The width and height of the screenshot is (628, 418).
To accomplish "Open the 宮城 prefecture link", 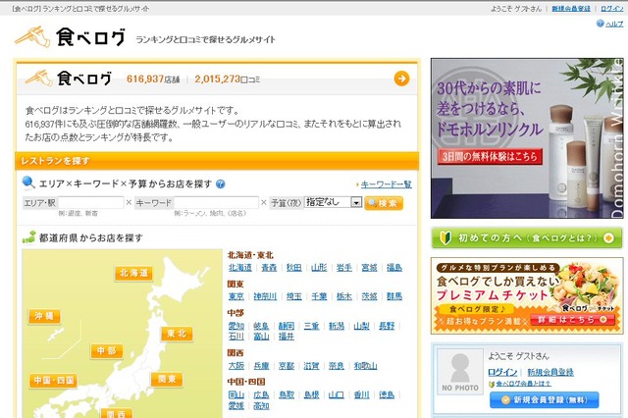I will tap(369, 268).
